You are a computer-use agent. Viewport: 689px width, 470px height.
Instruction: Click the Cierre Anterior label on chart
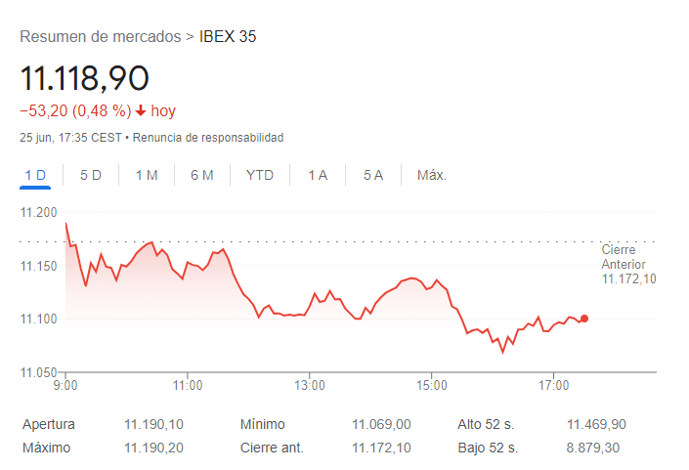pyautogui.click(x=624, y=257)
